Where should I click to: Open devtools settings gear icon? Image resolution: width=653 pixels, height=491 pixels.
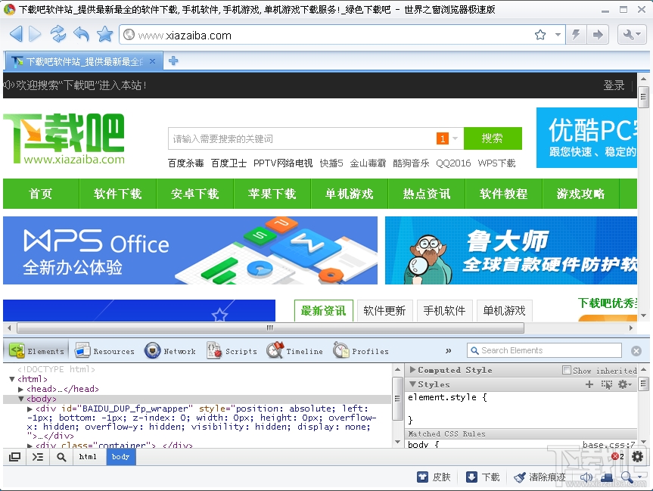point(637,456)
